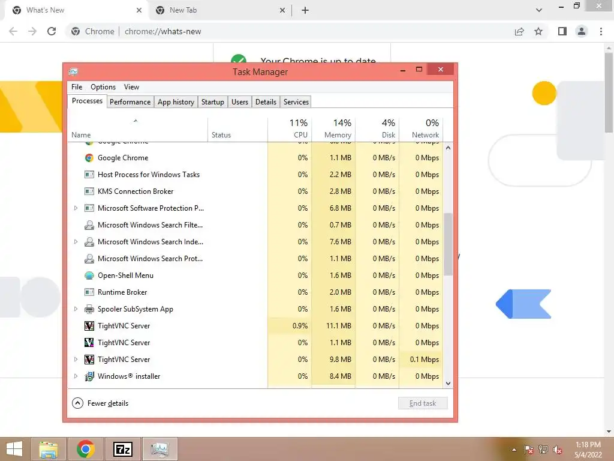Screen dimensions: 614x461
Task: Click the taskbar clock showing 1:18 PM
Action: [588, 450]
